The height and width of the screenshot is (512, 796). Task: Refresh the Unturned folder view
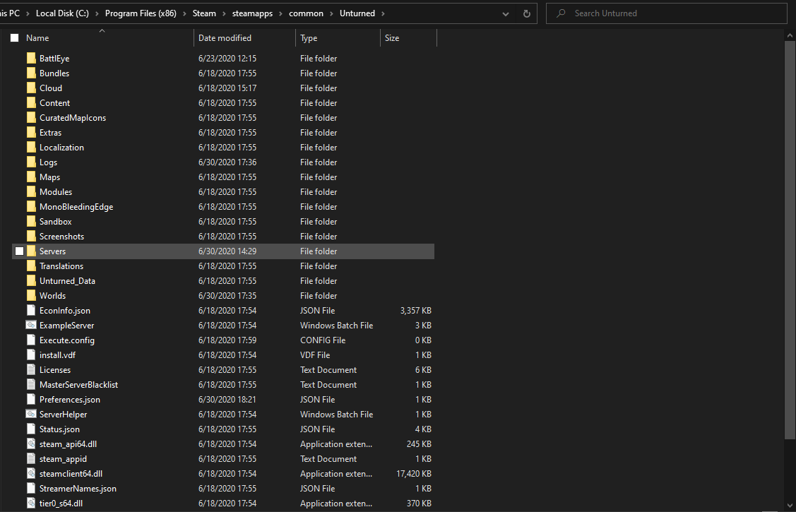point(526,13)
